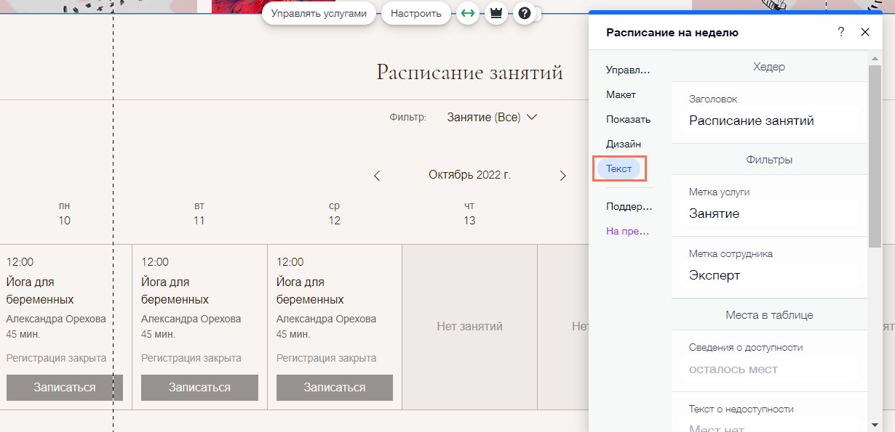Click the вт 11 day header

[x=199, y=213]
